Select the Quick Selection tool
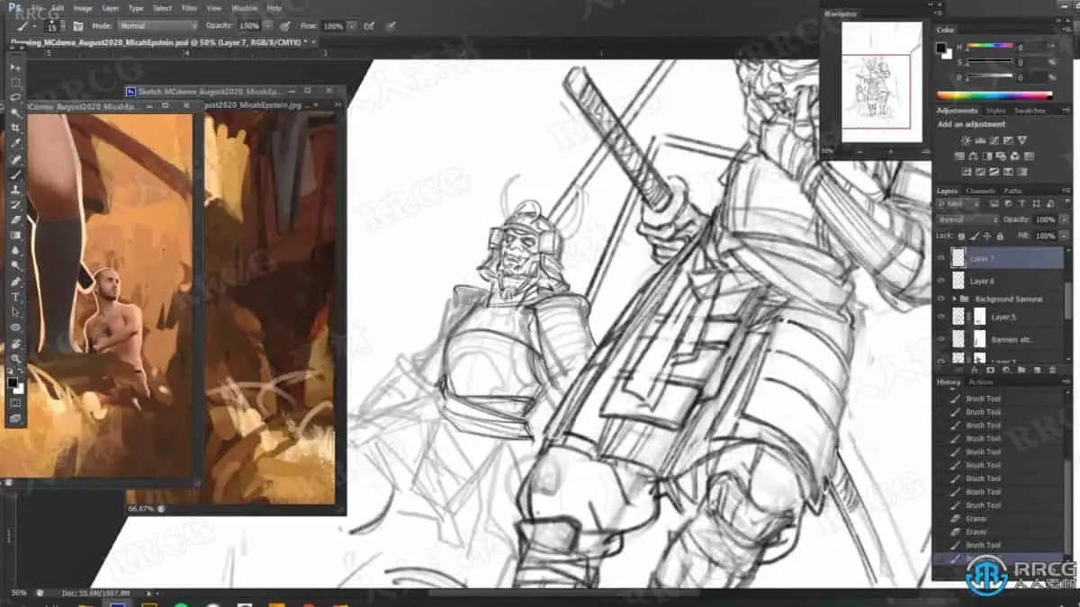Image resolution: width=1080 pixels, height=607 pixels. click(x=16, y=113)
